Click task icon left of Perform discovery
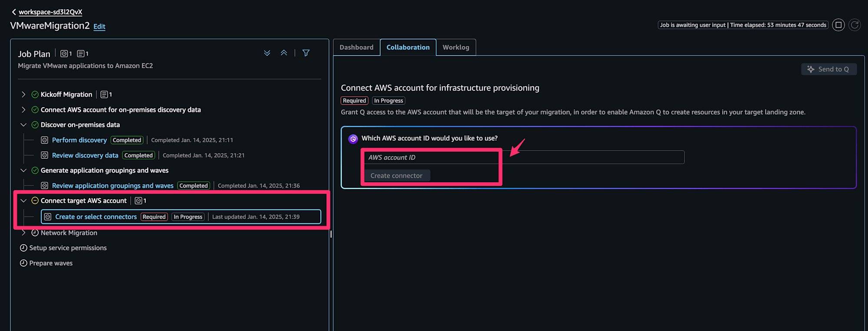The height and width of the screenshot is (331, 868). [44, 140]
